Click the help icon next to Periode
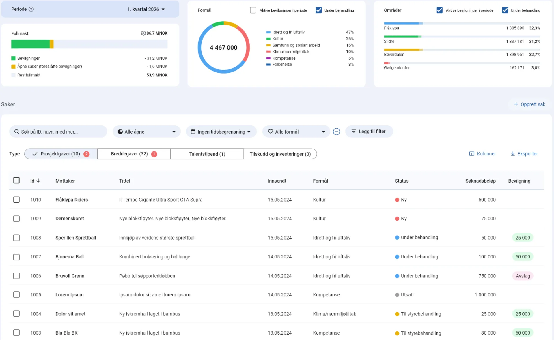554x340 pixels. click(31, 9)
